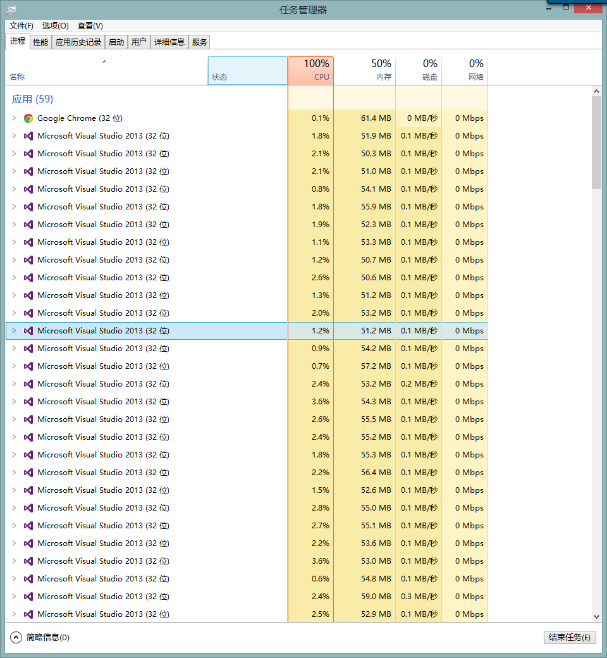Switch to the 详细信息 tab
Screen dimensions: 607x658
point(169,42)
